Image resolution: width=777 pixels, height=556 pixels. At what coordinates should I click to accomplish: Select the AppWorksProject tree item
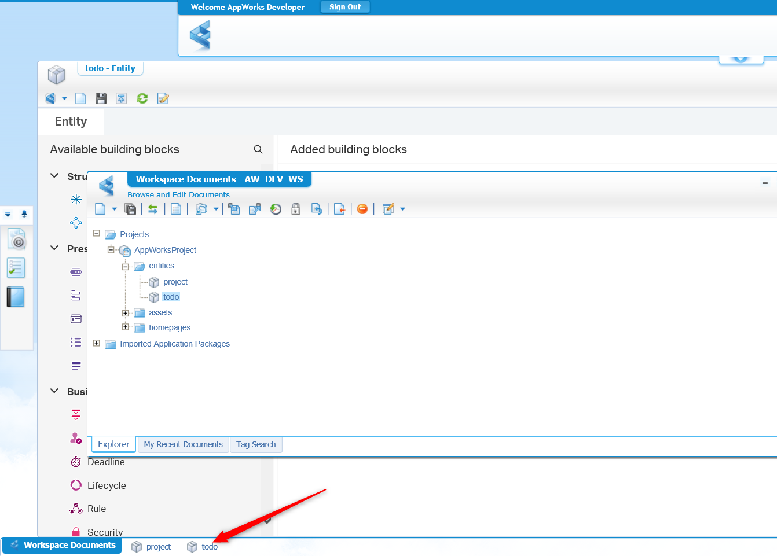point(165,250)
